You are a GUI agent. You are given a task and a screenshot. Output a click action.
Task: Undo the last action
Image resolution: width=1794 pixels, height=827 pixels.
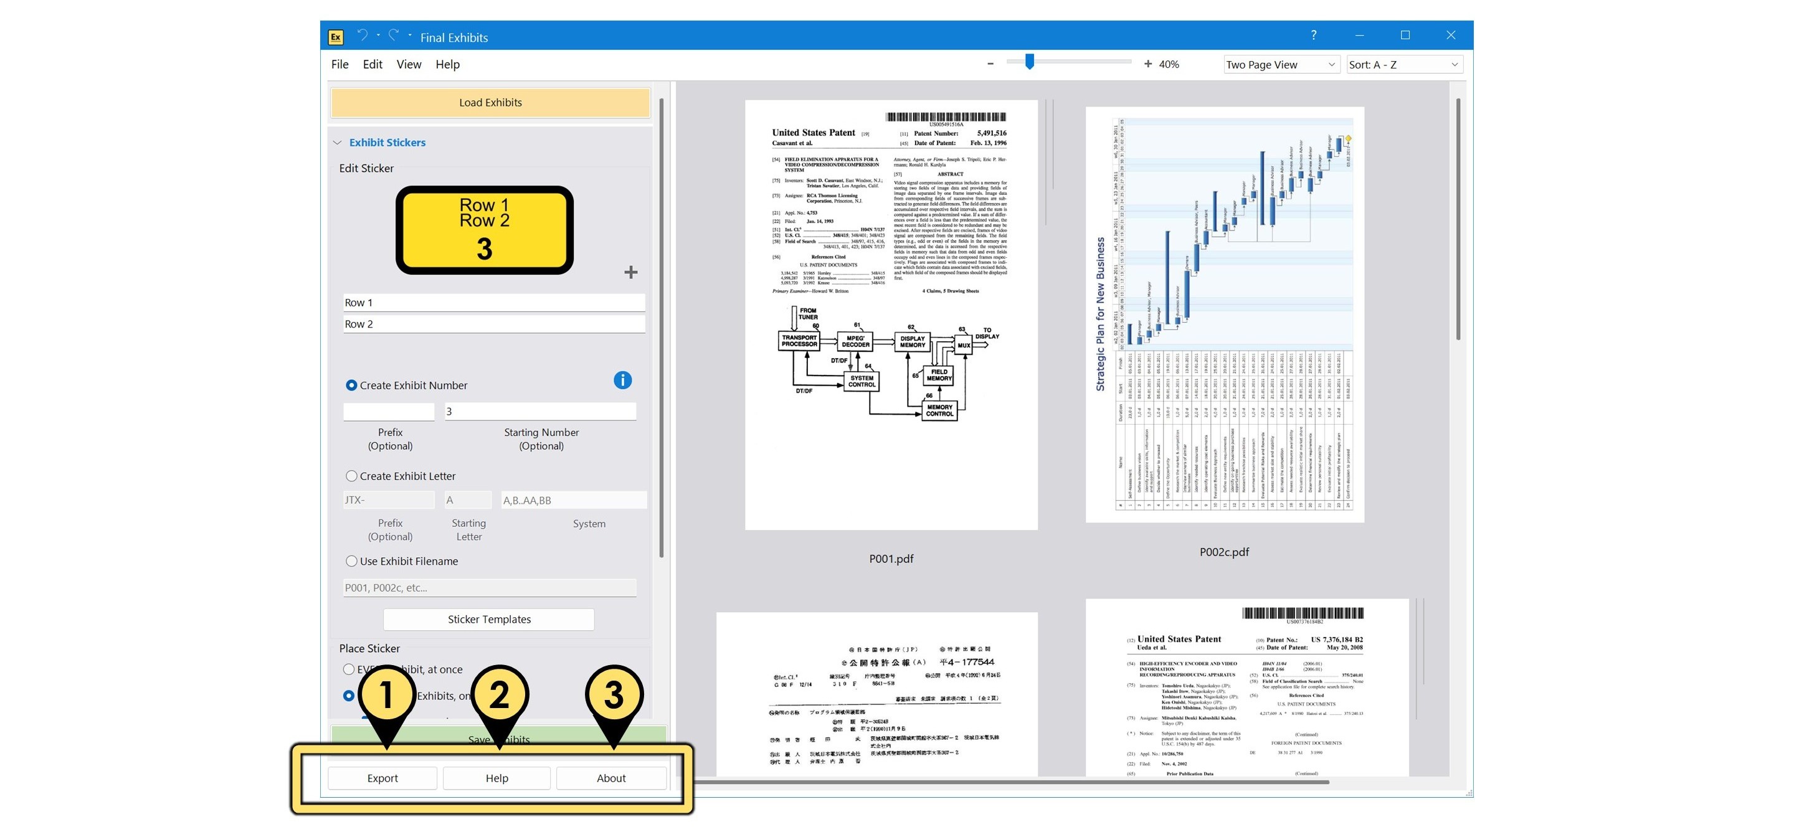tap(362, 35)
